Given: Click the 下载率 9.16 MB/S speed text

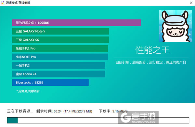Looking at the screenshot, I should [113, 111].
